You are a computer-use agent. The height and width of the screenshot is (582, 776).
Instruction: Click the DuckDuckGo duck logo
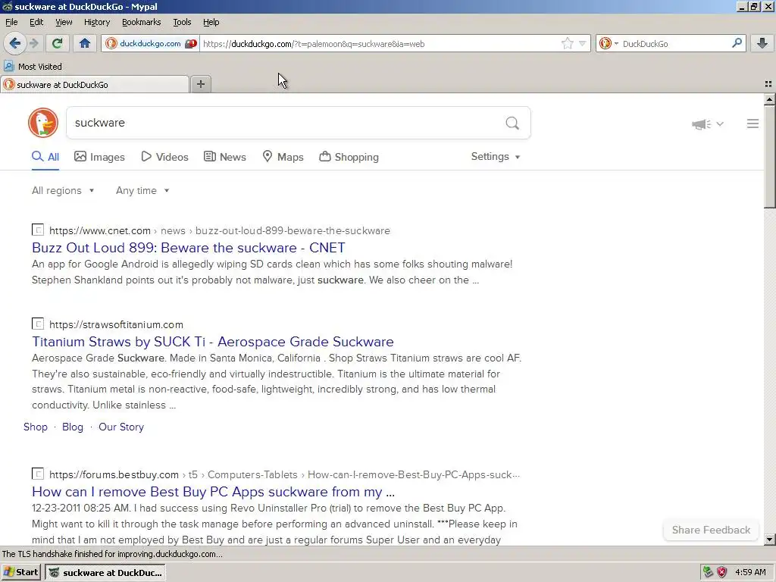coord(43,123)
